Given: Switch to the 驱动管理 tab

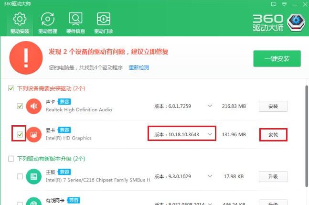Looking at the screenshot, I should (48, 23).
